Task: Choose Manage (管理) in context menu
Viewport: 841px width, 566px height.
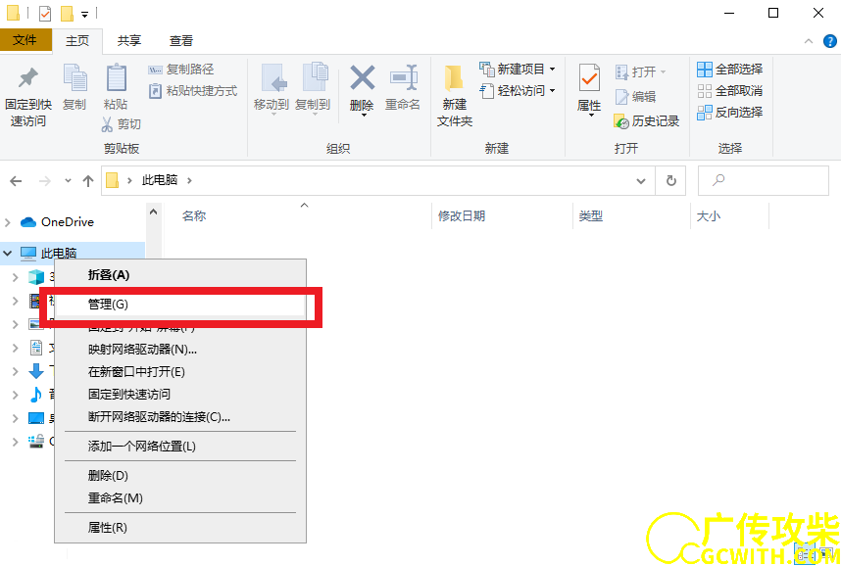Action: tap(180, 305)
